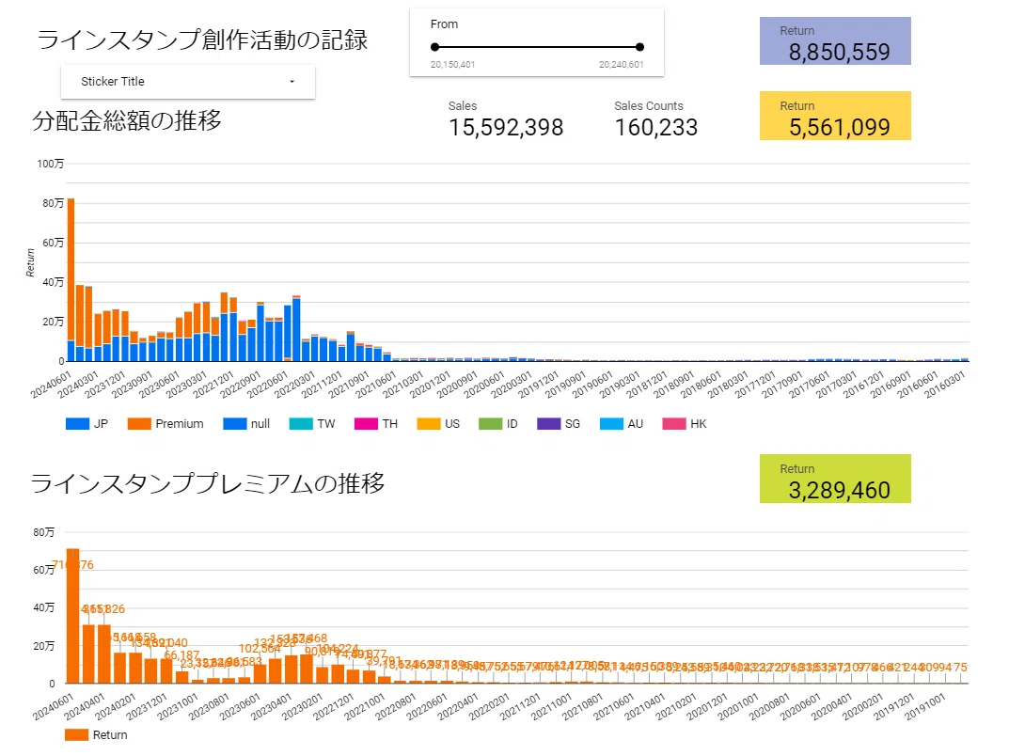Image resolution: width=1009 pixels, height=756 pixels.
Task: Click the 20240401 x-axis label in premium chart
Action: click(85, 706)
